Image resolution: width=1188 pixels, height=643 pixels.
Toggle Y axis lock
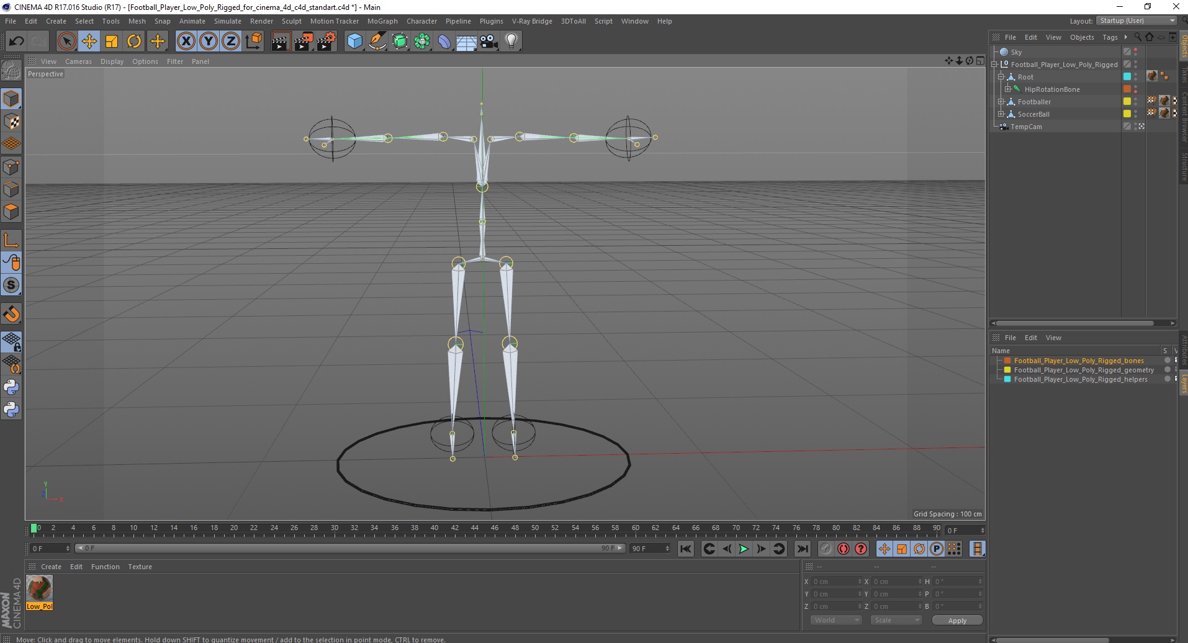click(209, 42)
